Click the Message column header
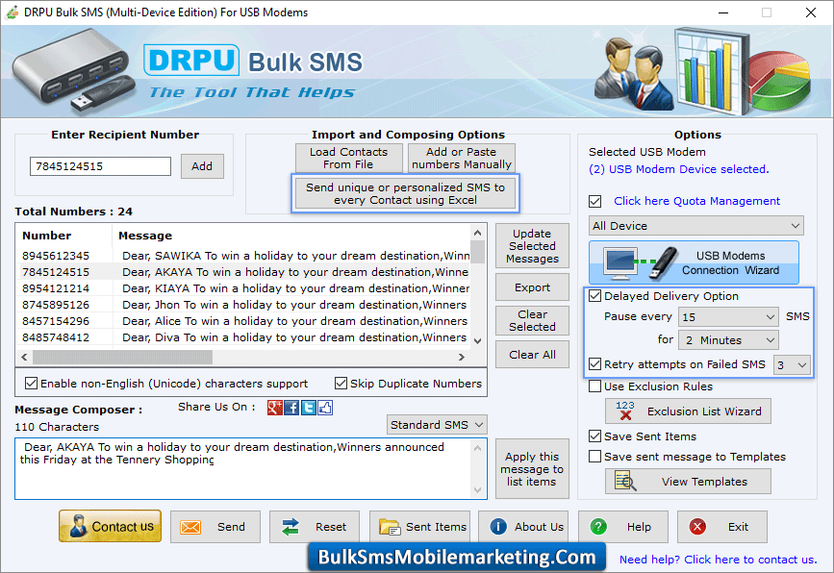Image resolution: width=834 pixels, height=573 pixels. point(291,236)
